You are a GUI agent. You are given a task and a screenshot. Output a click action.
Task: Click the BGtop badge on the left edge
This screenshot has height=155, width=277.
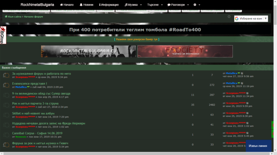click(x=3, y=35)
